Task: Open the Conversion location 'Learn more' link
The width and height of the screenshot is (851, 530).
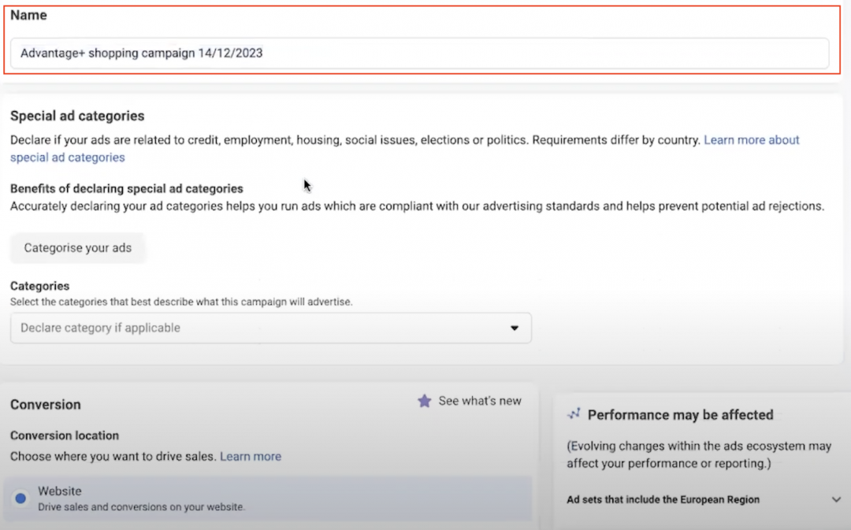Action: pos(251,456)
